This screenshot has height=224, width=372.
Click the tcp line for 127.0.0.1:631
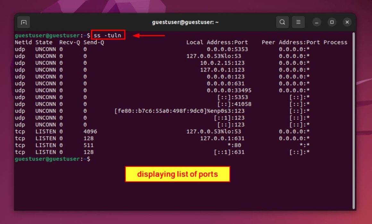[x=128, y=138]
